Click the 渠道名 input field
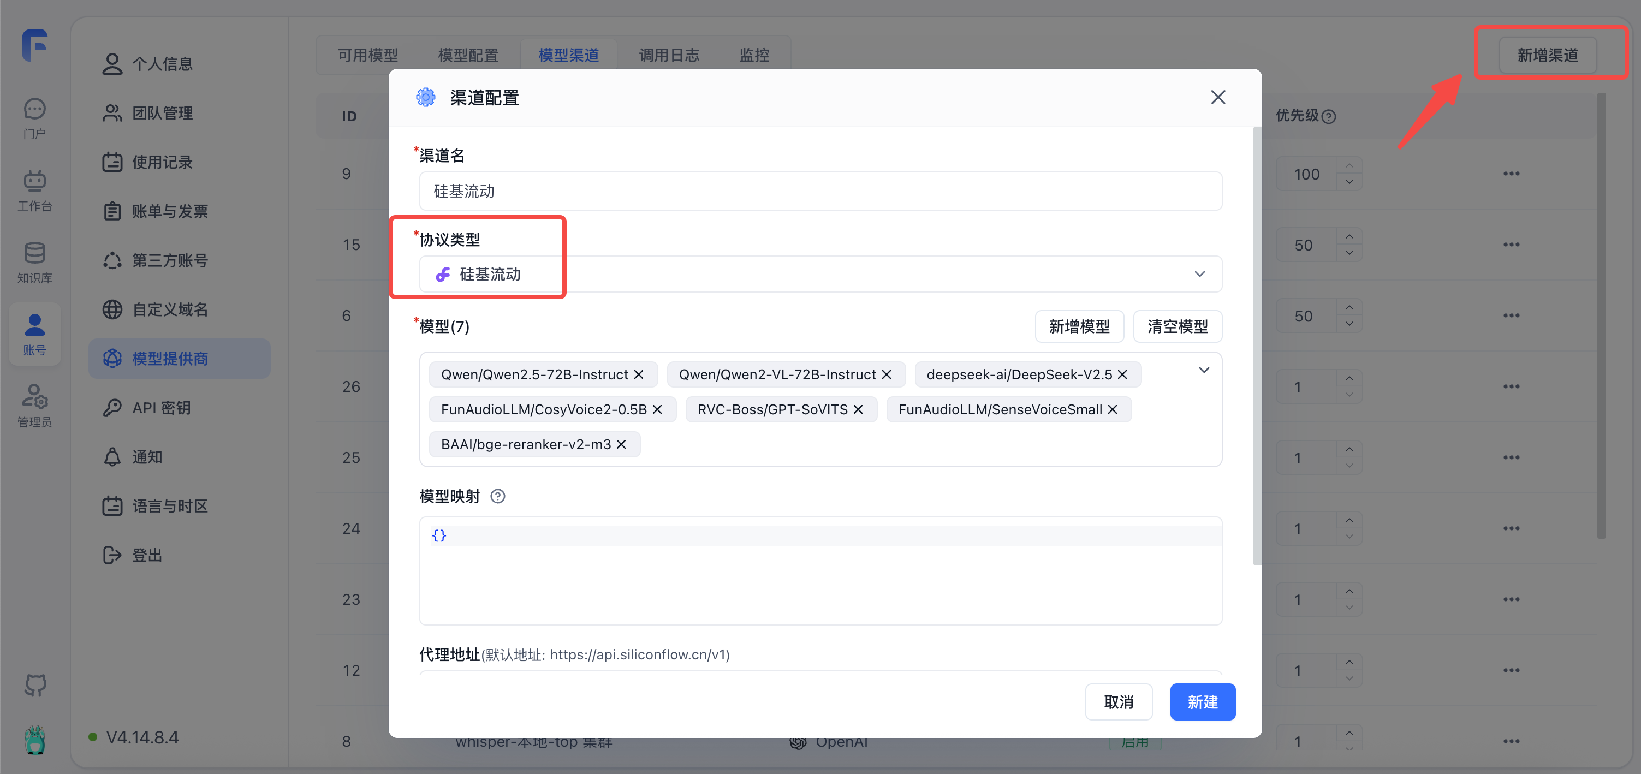The height and width of the screenshot is (774, 1641). coord(820,191)
